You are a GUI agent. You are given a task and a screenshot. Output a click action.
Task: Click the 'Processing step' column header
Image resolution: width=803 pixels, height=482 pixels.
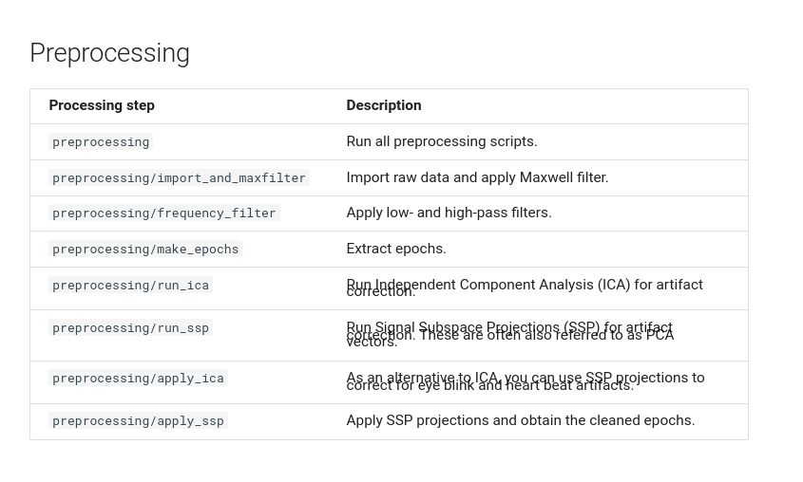tap(102, 105)
